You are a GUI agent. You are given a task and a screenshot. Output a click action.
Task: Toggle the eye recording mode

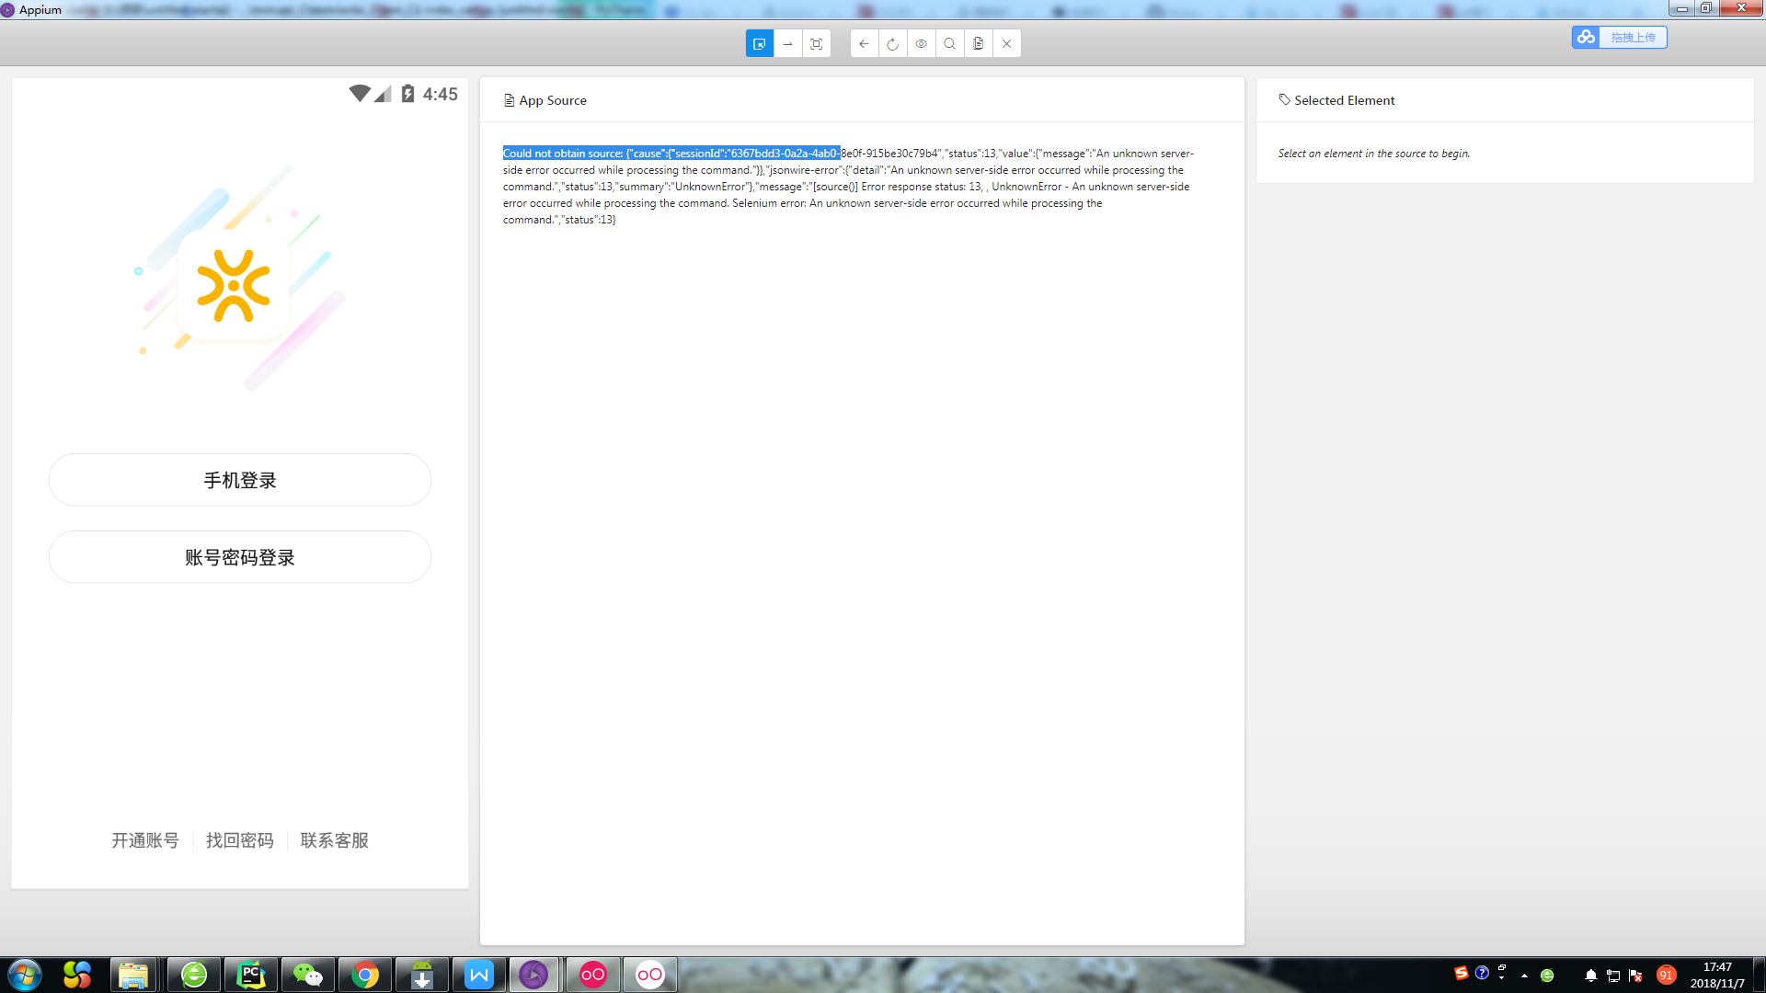(x=921, y=43)
